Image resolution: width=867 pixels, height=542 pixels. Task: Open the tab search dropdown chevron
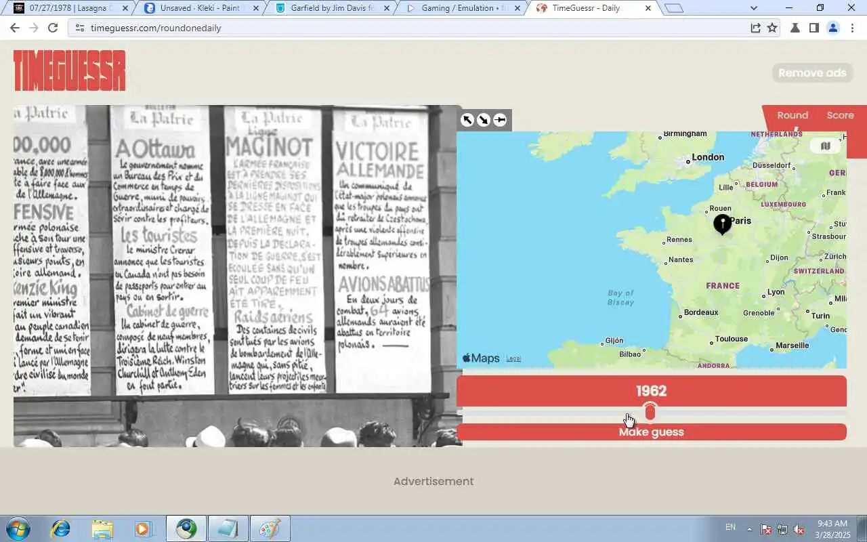coord(754,8)
